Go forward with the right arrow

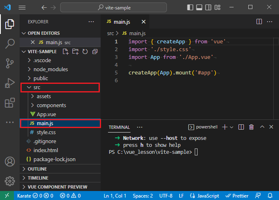(53, 7)
